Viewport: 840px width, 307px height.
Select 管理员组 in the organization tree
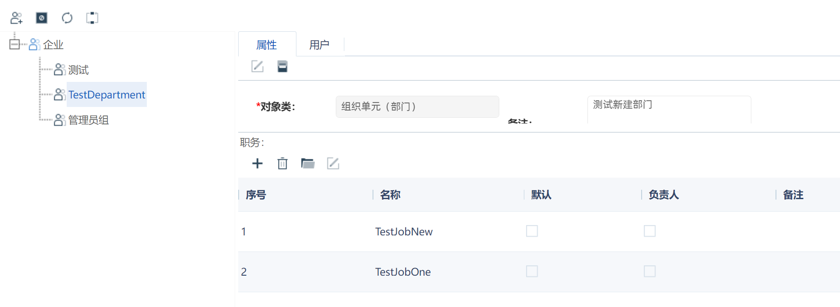tap(88, 120)
